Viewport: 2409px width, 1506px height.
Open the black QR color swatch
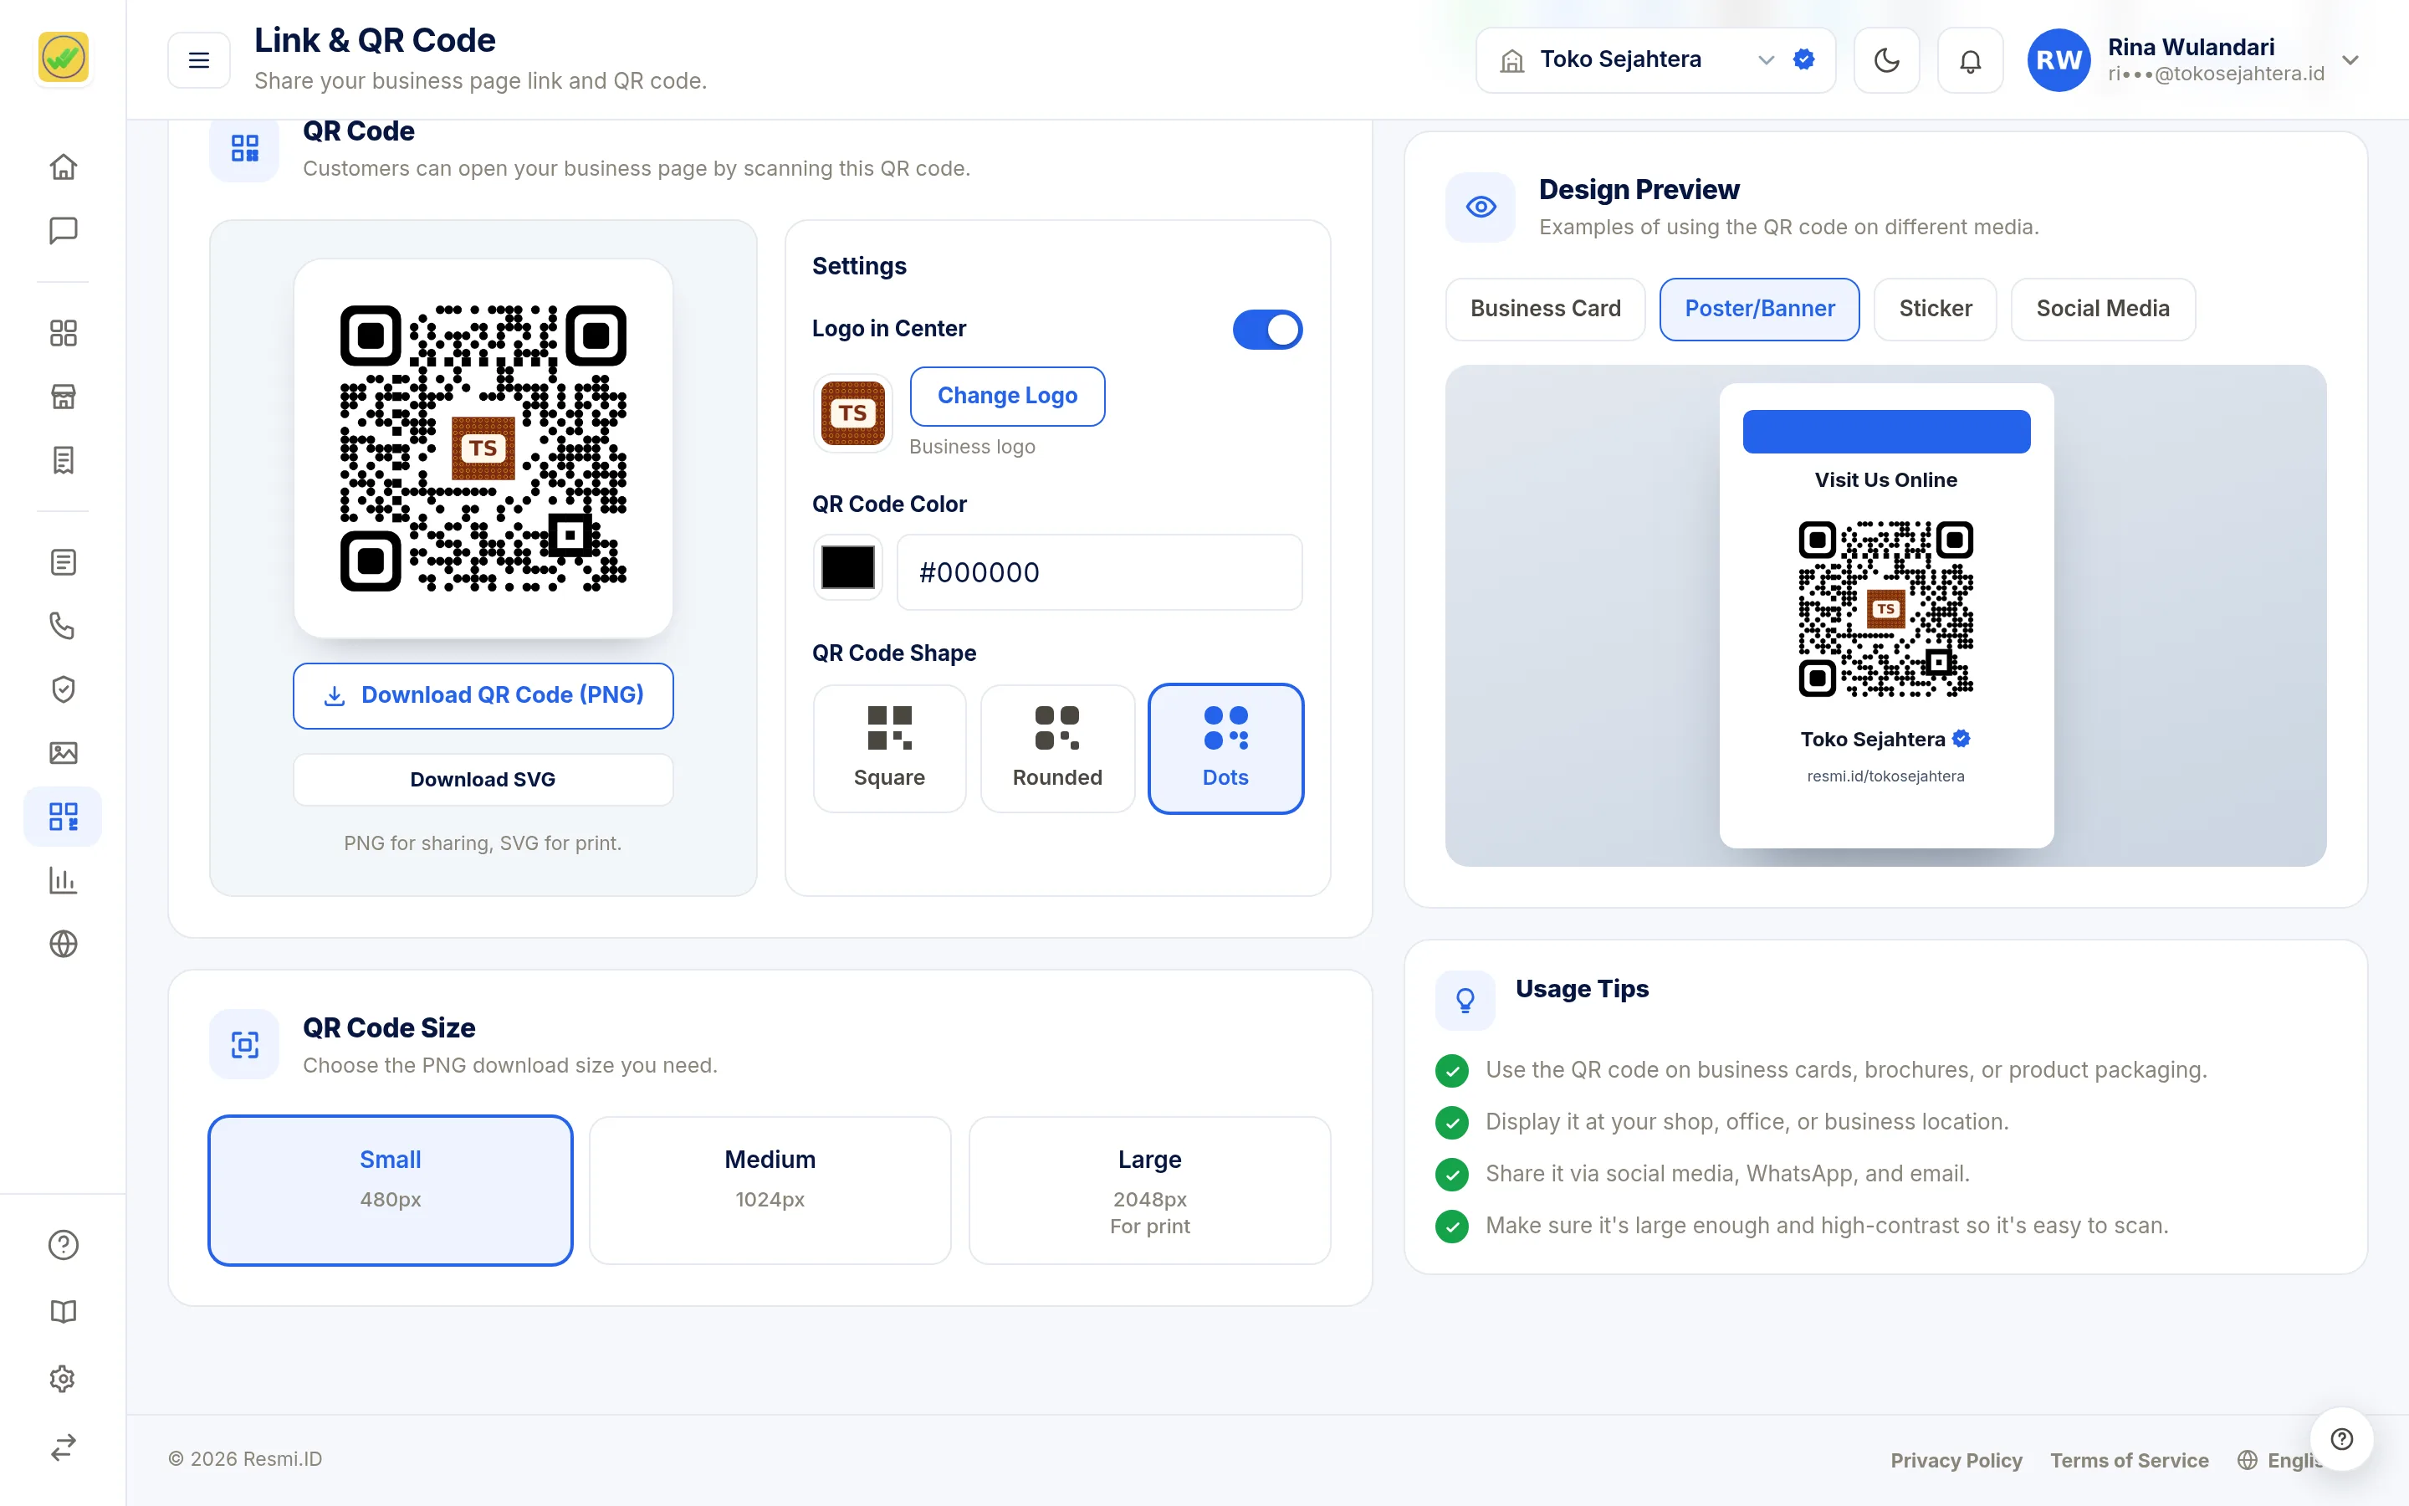click(x=848, y=568)
